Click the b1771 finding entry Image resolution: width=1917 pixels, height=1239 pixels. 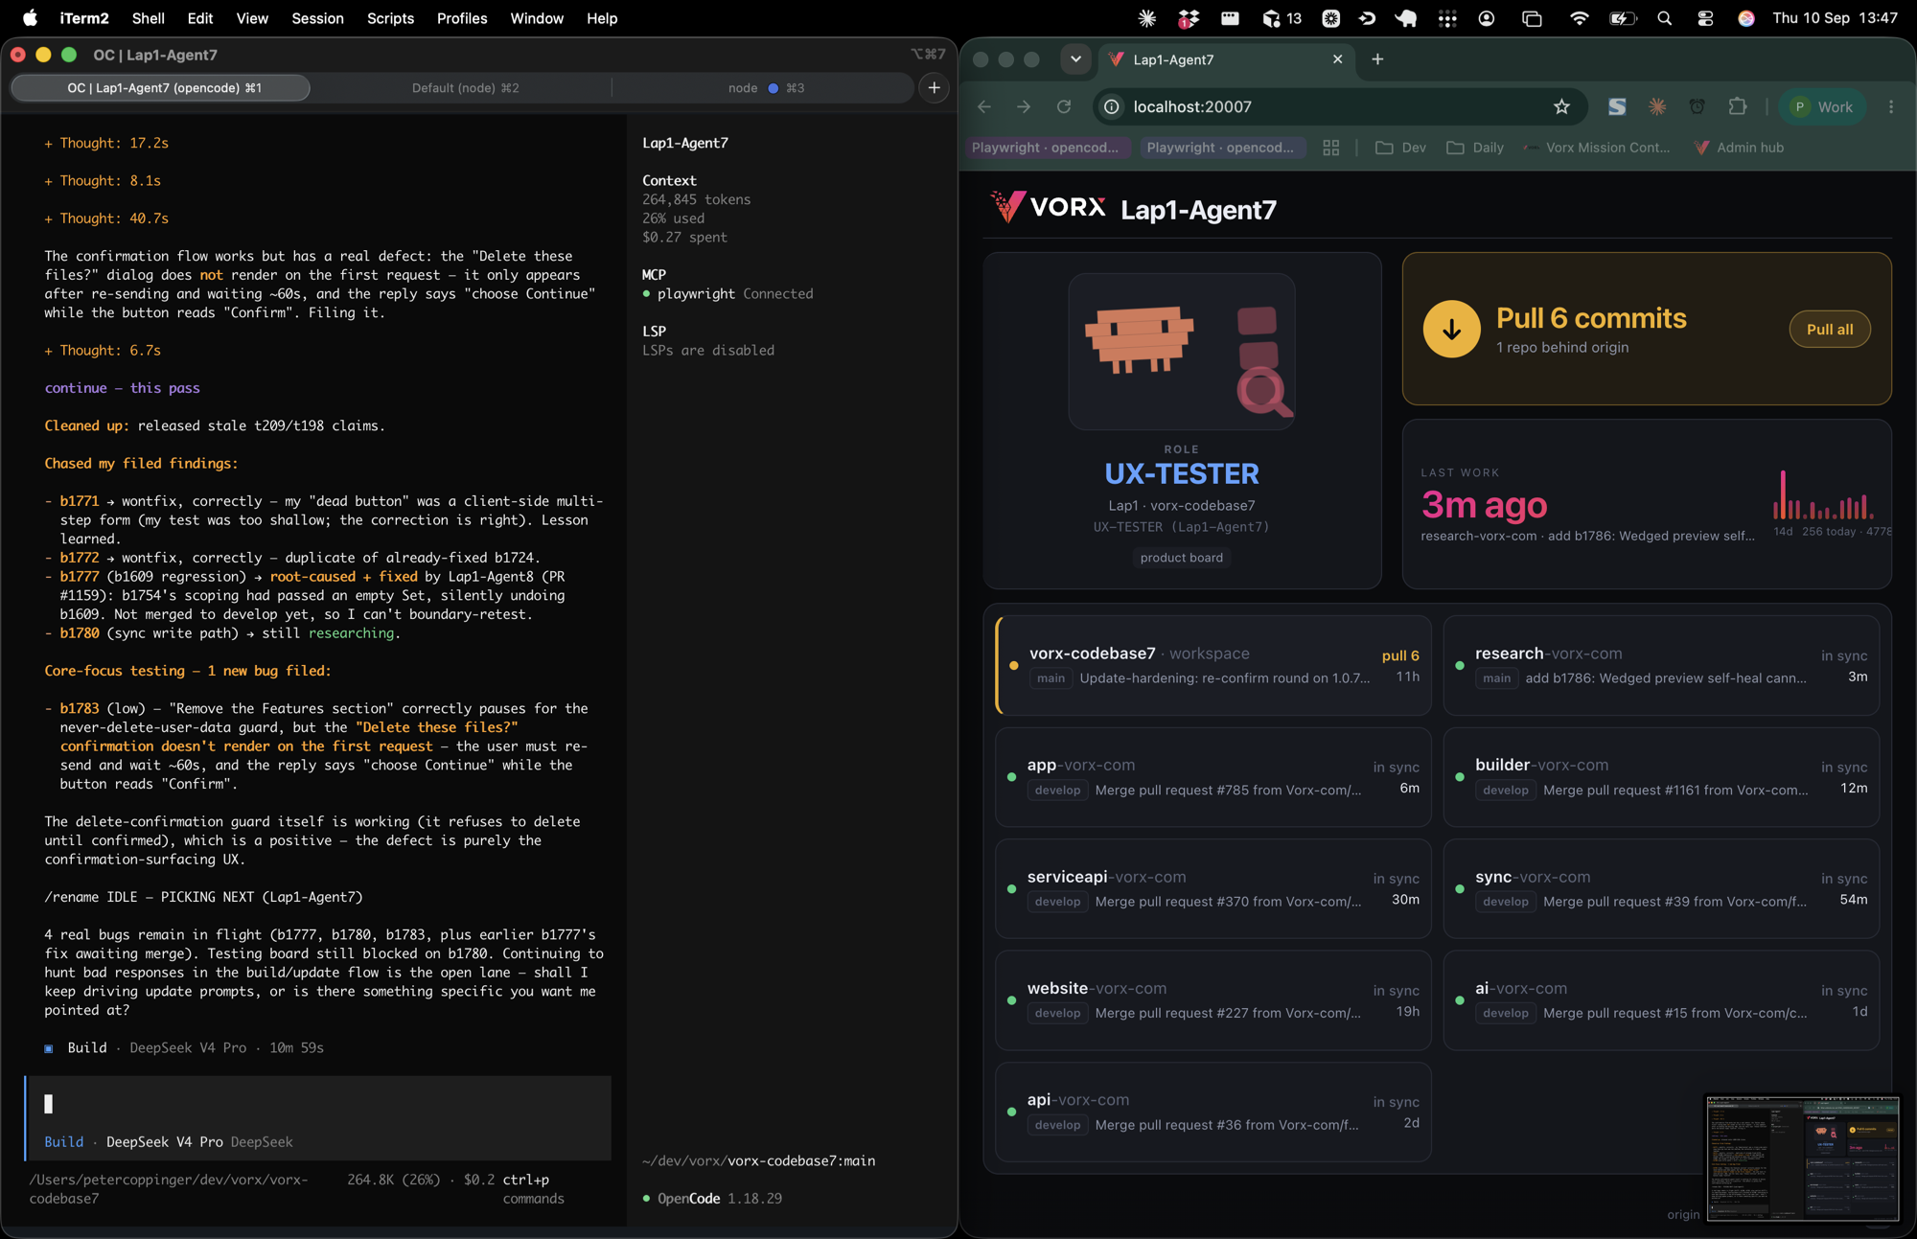coord(324,519)
